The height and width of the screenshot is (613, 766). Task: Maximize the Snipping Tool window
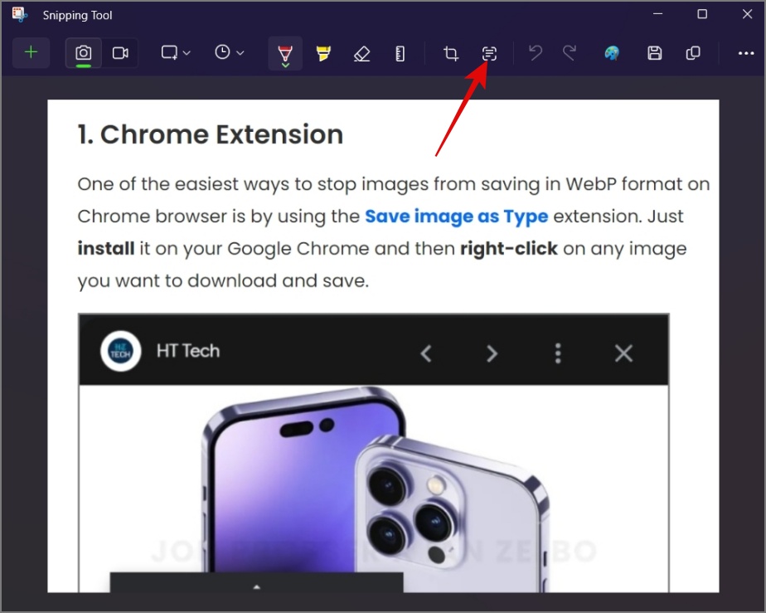702,14
